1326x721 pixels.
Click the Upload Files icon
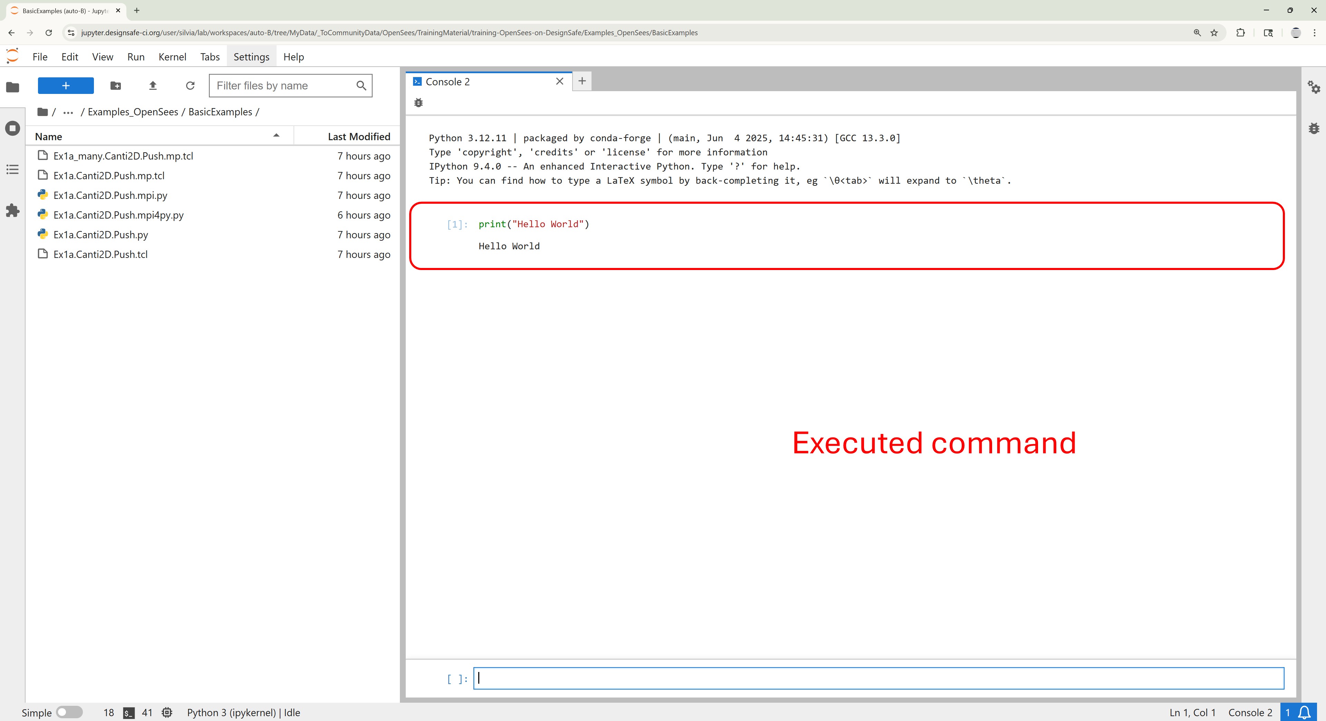(x=153, y=85)
